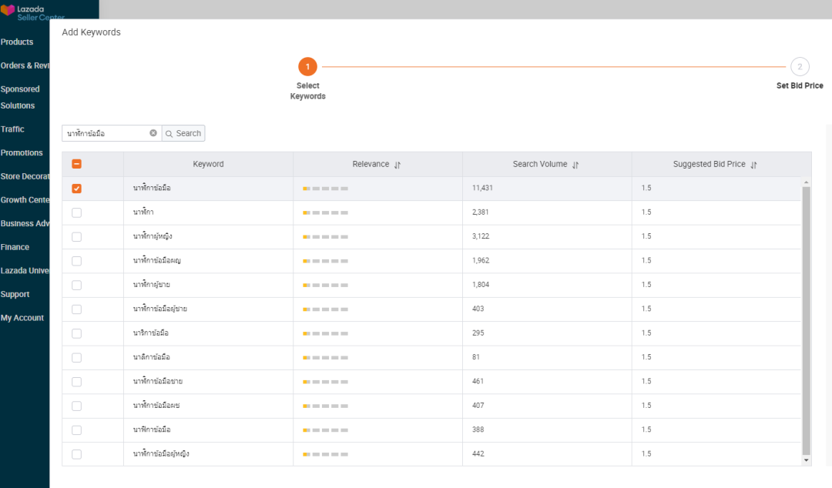832x488 pixels.
Task: Open Traffic in the sidebar
Action: [13, 129]
